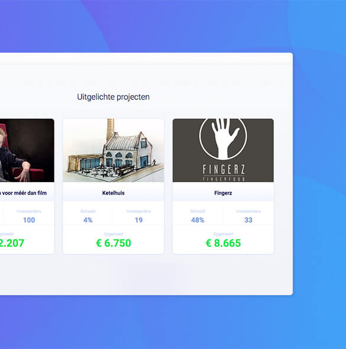Open the Ketelhuis project thumbnail image
The width and height of the screenshot is (346, 349).
coord(114,150)
